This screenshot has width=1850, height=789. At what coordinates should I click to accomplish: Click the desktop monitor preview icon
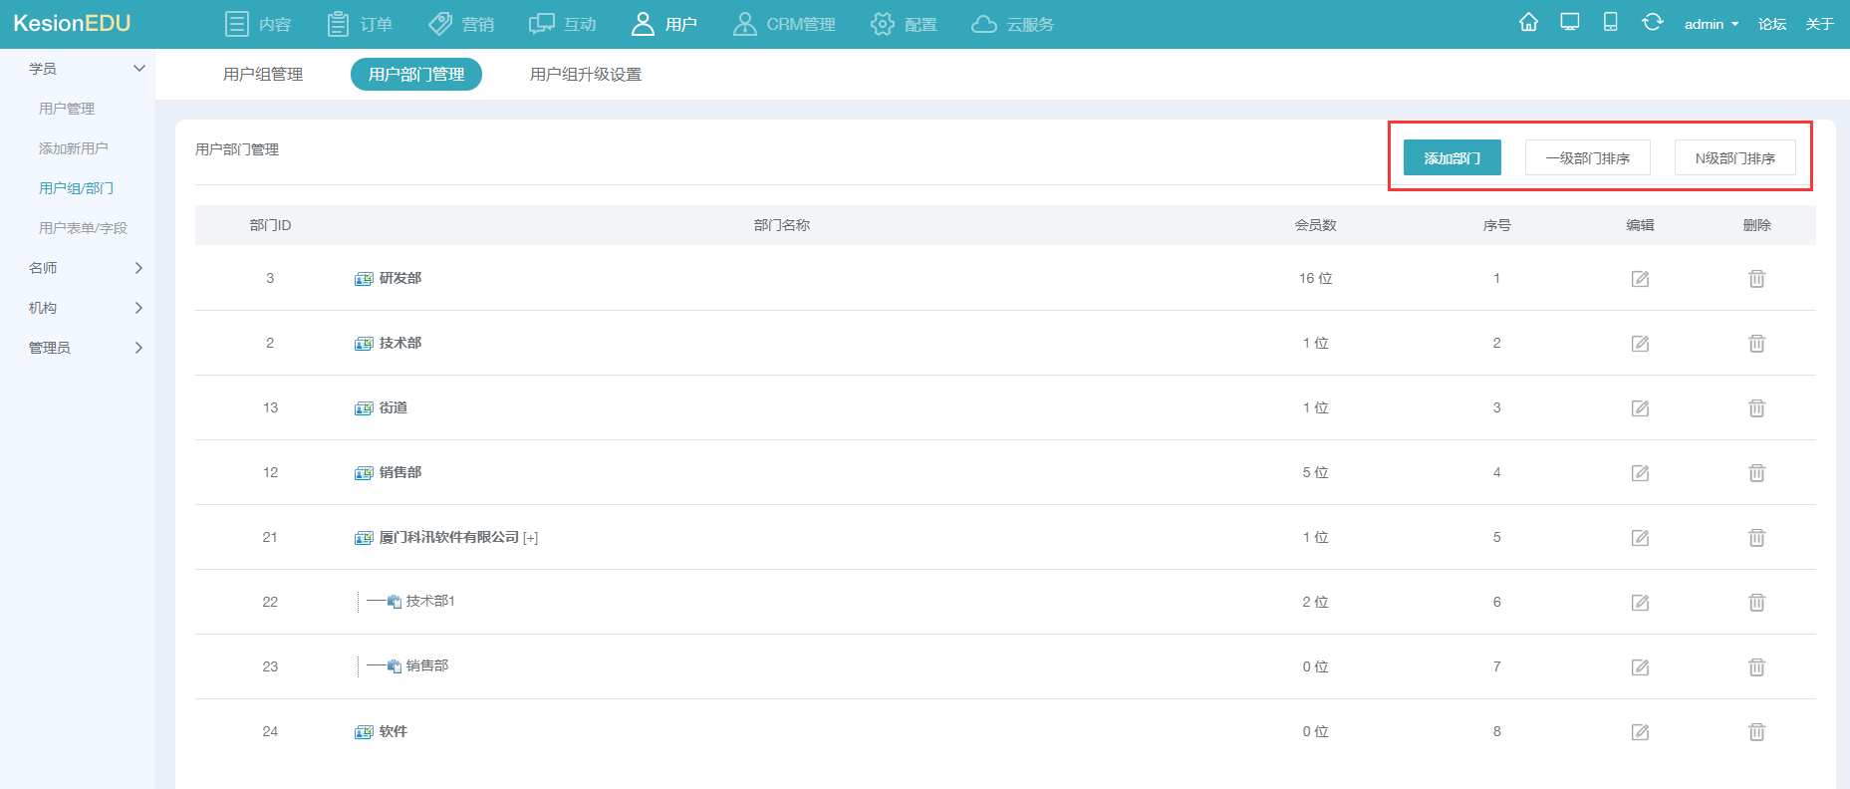1570,23
